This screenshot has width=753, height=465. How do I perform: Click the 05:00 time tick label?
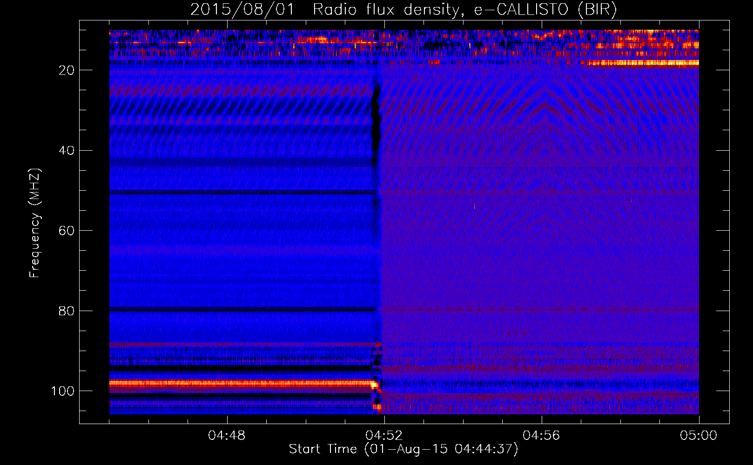pos(699,436)
